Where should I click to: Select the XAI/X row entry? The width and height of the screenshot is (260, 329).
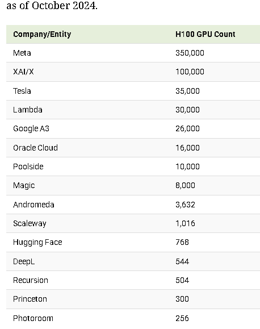(23, 72)
